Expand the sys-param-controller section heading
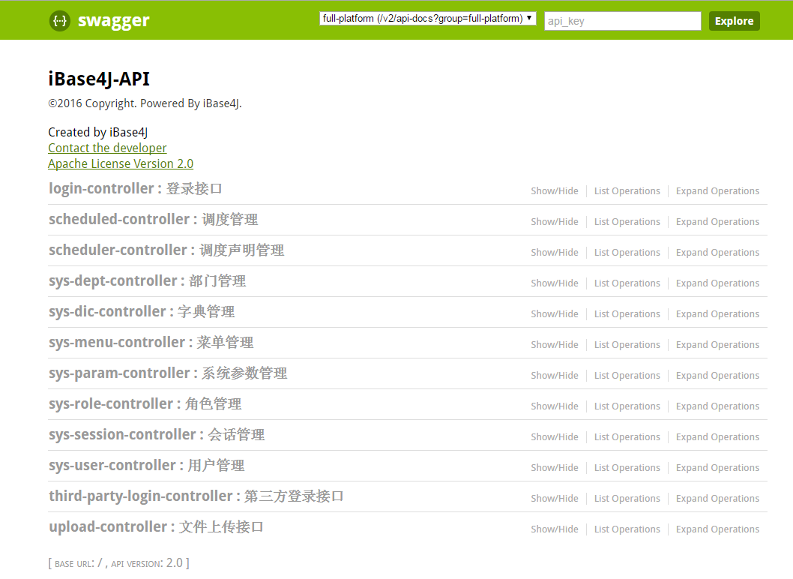This screenshot has height=579, width=793. pyautogui.click(x=168, y=373)
